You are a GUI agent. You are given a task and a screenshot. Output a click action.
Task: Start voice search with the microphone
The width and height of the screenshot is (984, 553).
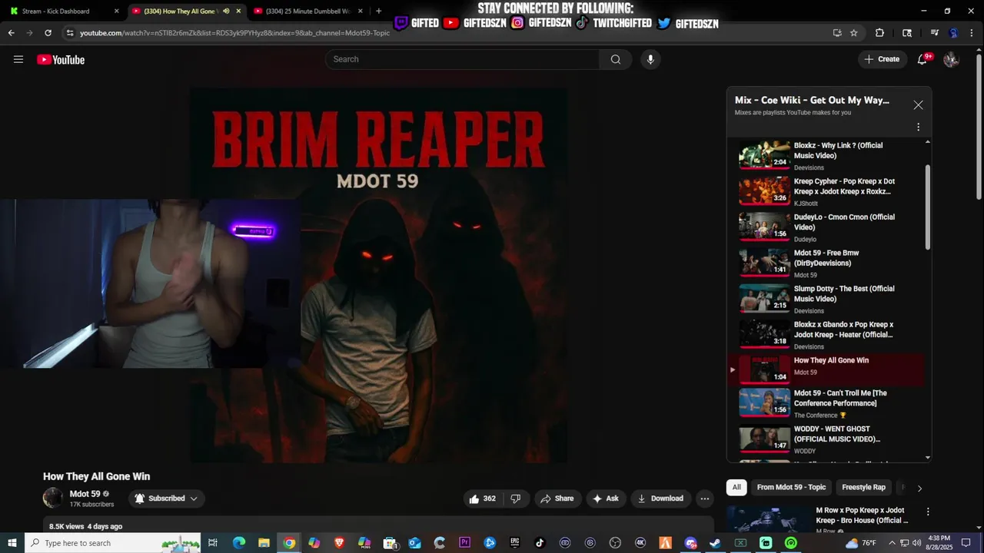pos(650,59)
